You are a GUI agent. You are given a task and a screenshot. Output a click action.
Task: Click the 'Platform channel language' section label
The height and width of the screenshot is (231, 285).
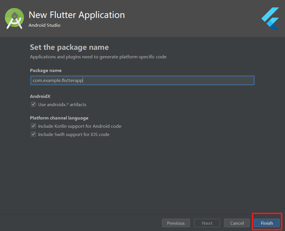(59, 118)
